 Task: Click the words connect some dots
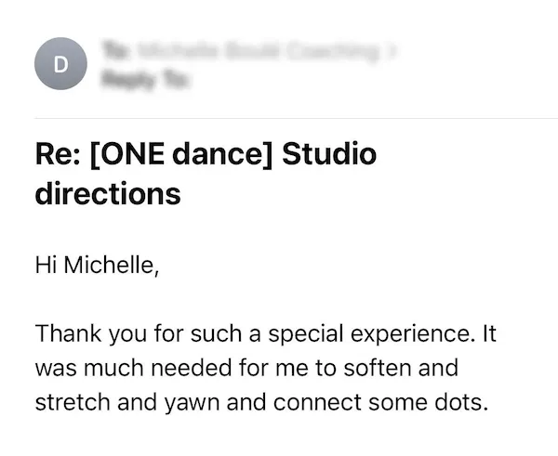(x=380, y=402)
